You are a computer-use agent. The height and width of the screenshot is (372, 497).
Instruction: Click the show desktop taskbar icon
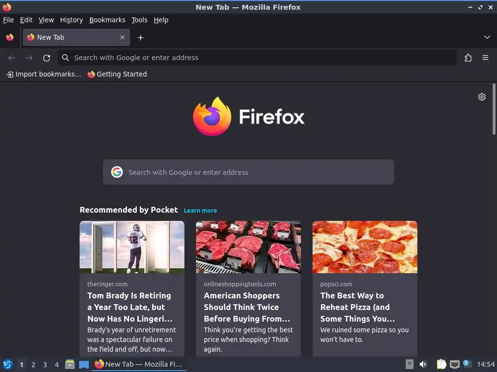(x=84, y=364)
